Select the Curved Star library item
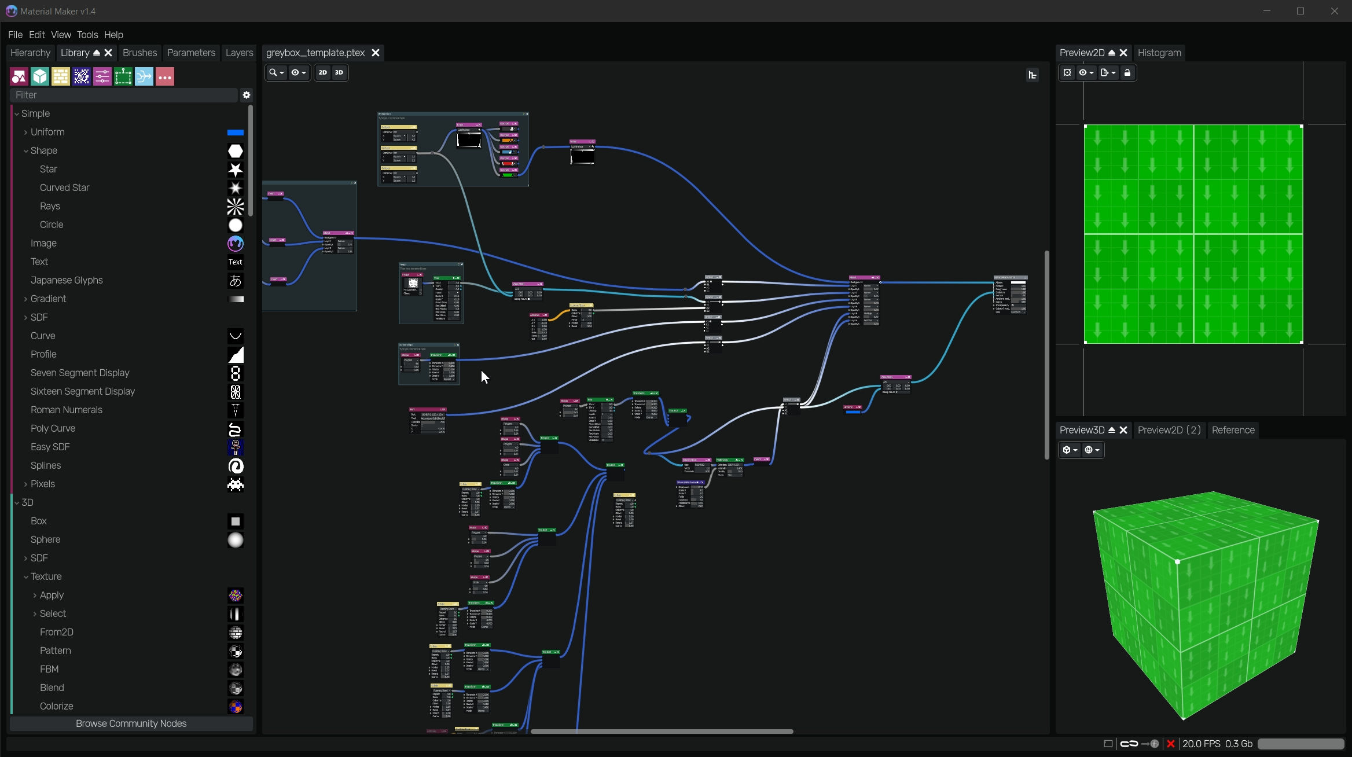The width and height of the screenshot is (1352, 757). click(x=64, y=188)
